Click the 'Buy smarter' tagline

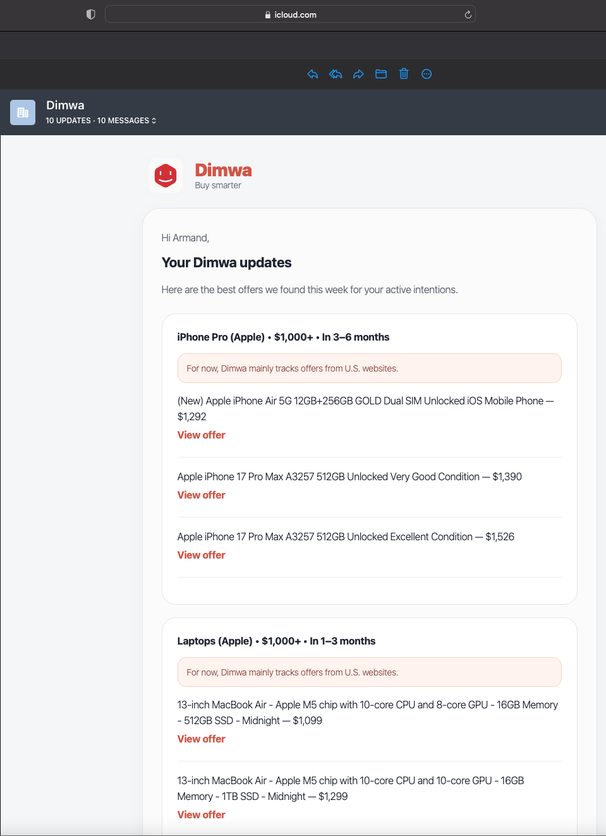pos(218,185)
